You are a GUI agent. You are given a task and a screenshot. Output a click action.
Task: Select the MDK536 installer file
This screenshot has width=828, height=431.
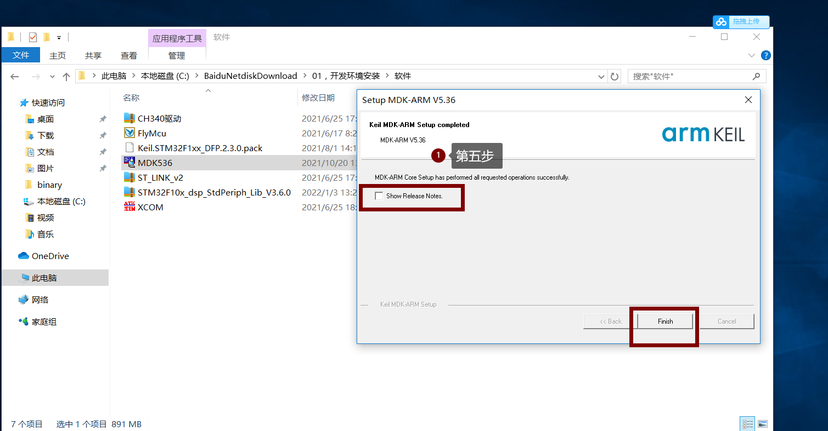click(x=155, y=163)
